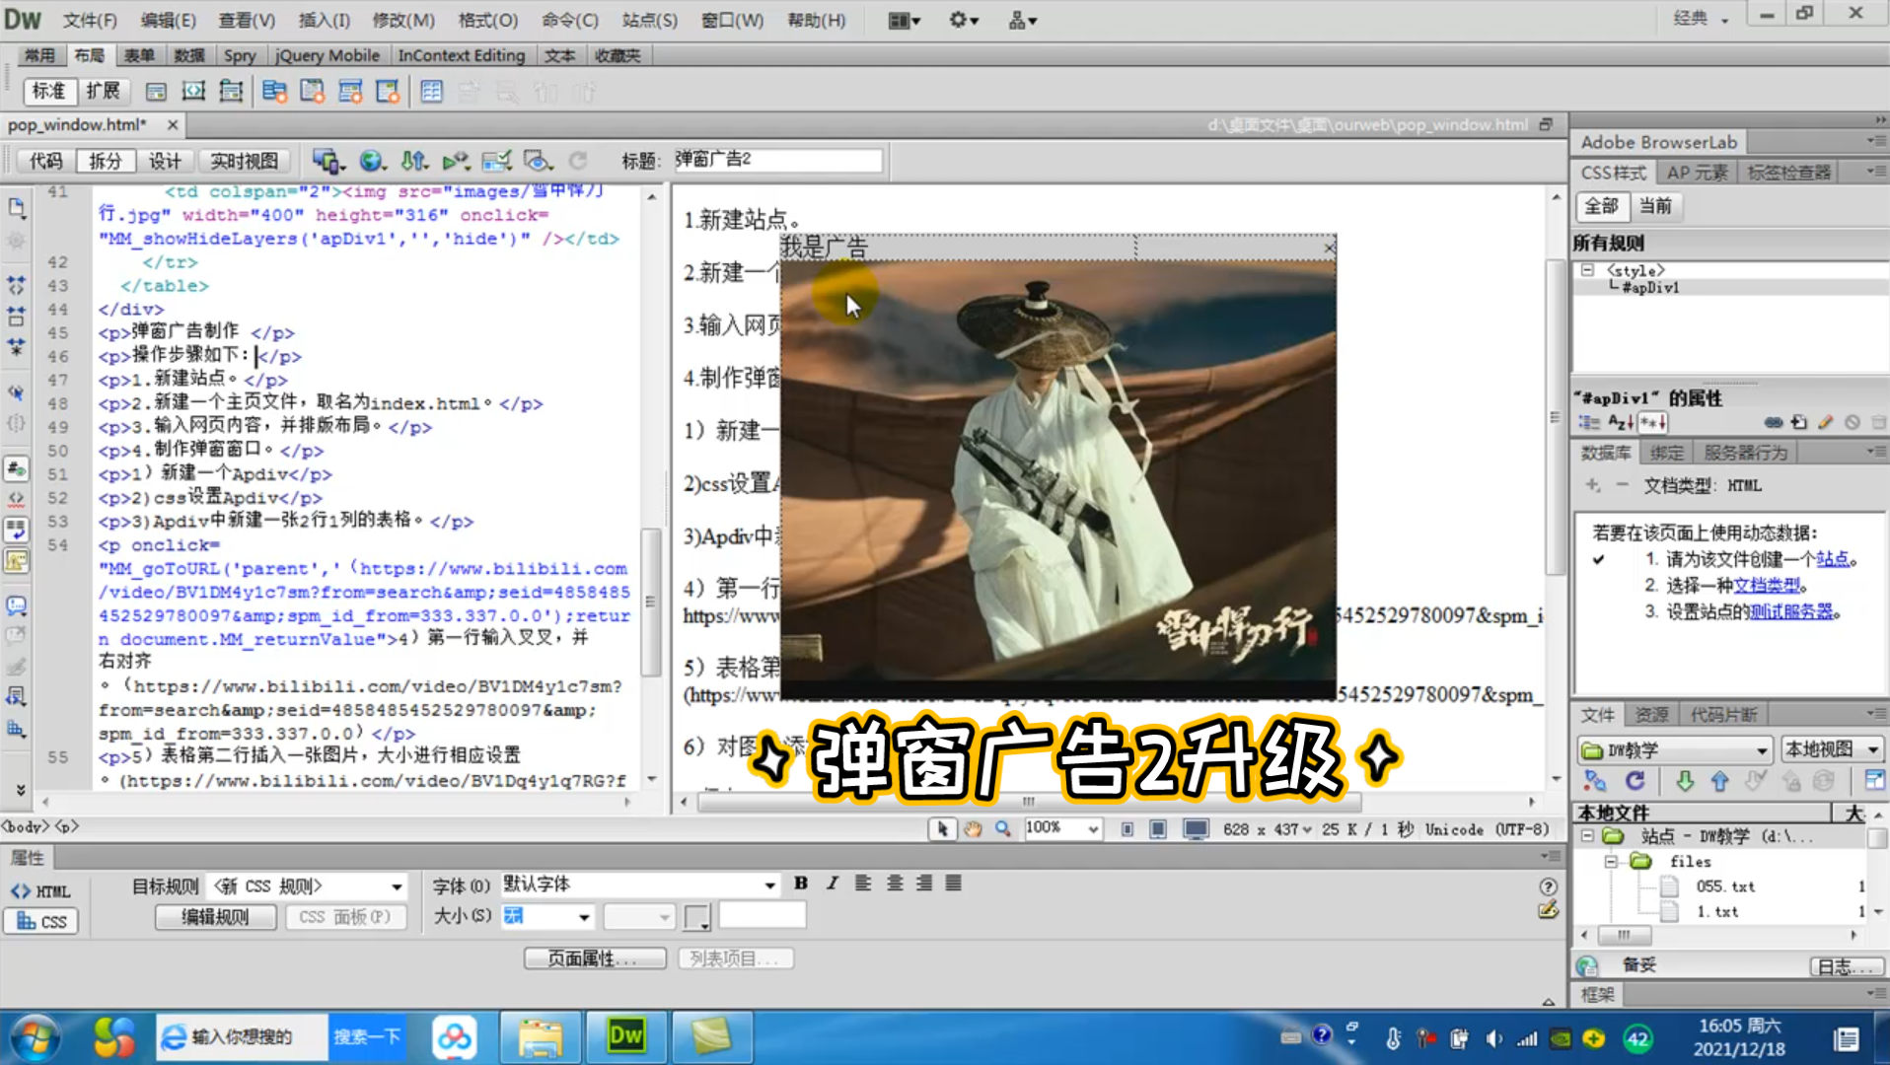1890x1065 pixels.
Task: Click the 编辑规则 button
Action: (215, 917)
